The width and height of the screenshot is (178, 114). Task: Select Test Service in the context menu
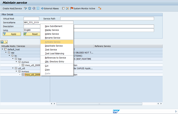51,50
